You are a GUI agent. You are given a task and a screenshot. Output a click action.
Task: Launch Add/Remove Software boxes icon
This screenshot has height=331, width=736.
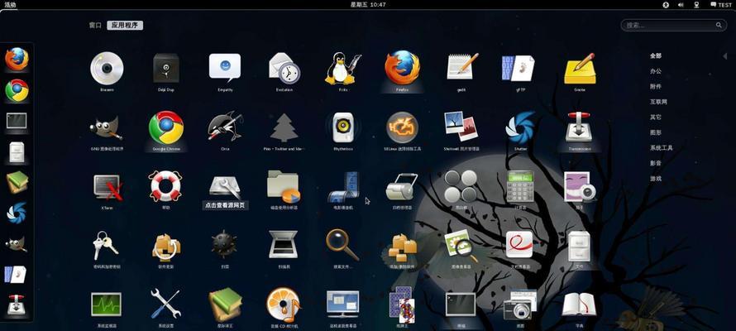402,247
